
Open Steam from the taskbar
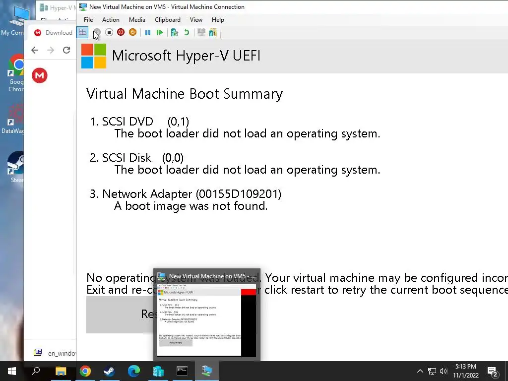[109, 371]
